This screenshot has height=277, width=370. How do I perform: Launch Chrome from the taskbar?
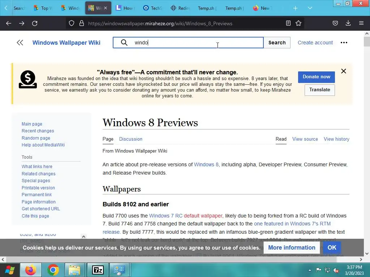(53, 270)
